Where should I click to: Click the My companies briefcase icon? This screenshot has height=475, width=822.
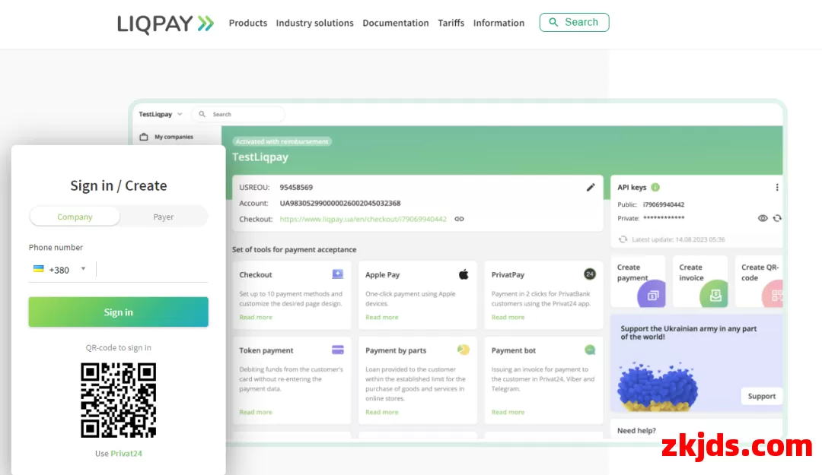tap(144, 137)
